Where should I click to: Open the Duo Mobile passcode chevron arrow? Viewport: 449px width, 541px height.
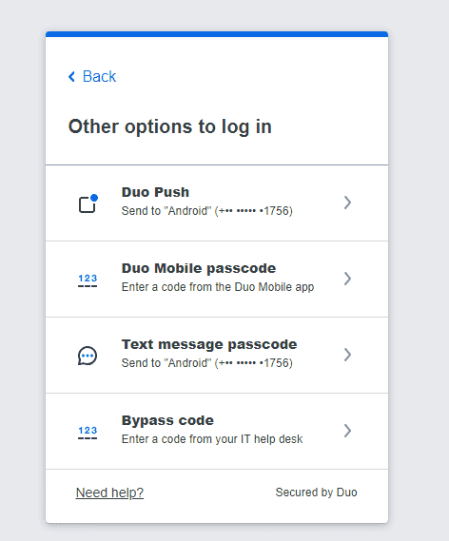[x=347, y=279]
